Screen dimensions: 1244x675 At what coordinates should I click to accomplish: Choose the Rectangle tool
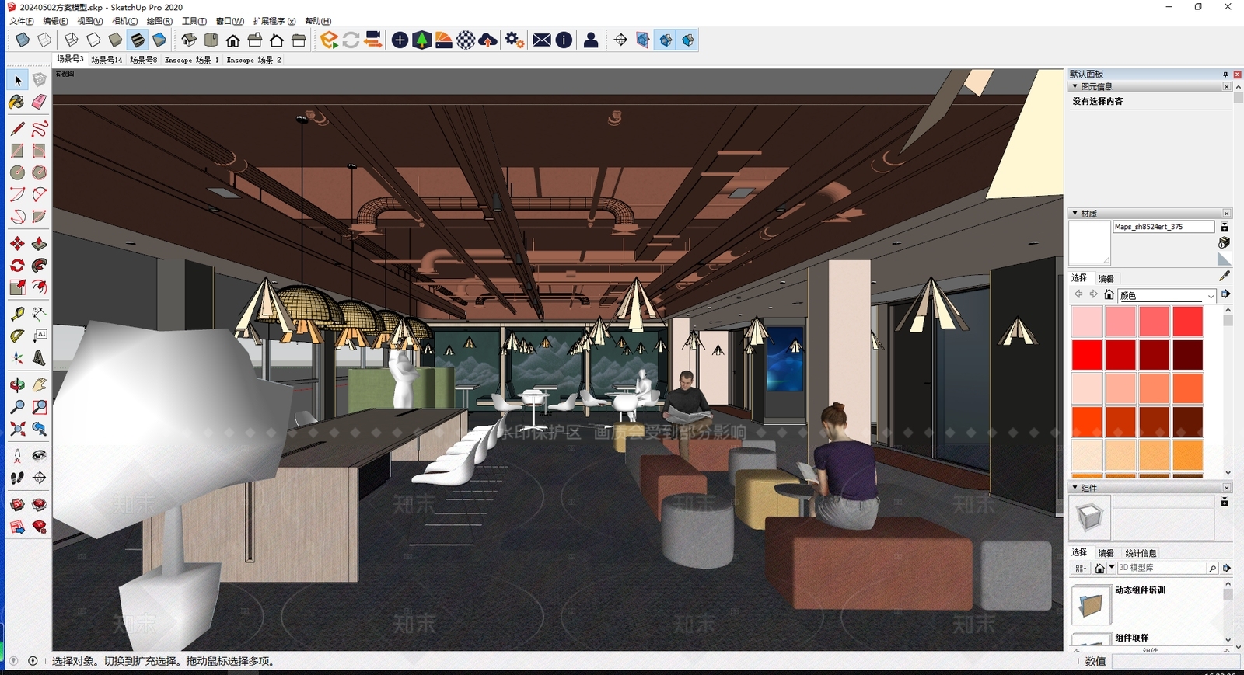[17, 151]
